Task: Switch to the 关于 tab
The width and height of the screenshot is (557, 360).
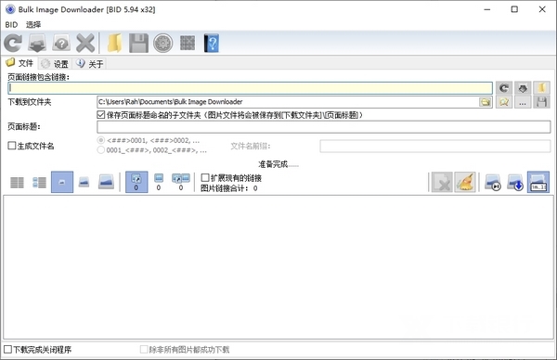Action: [x=89, y=64]
